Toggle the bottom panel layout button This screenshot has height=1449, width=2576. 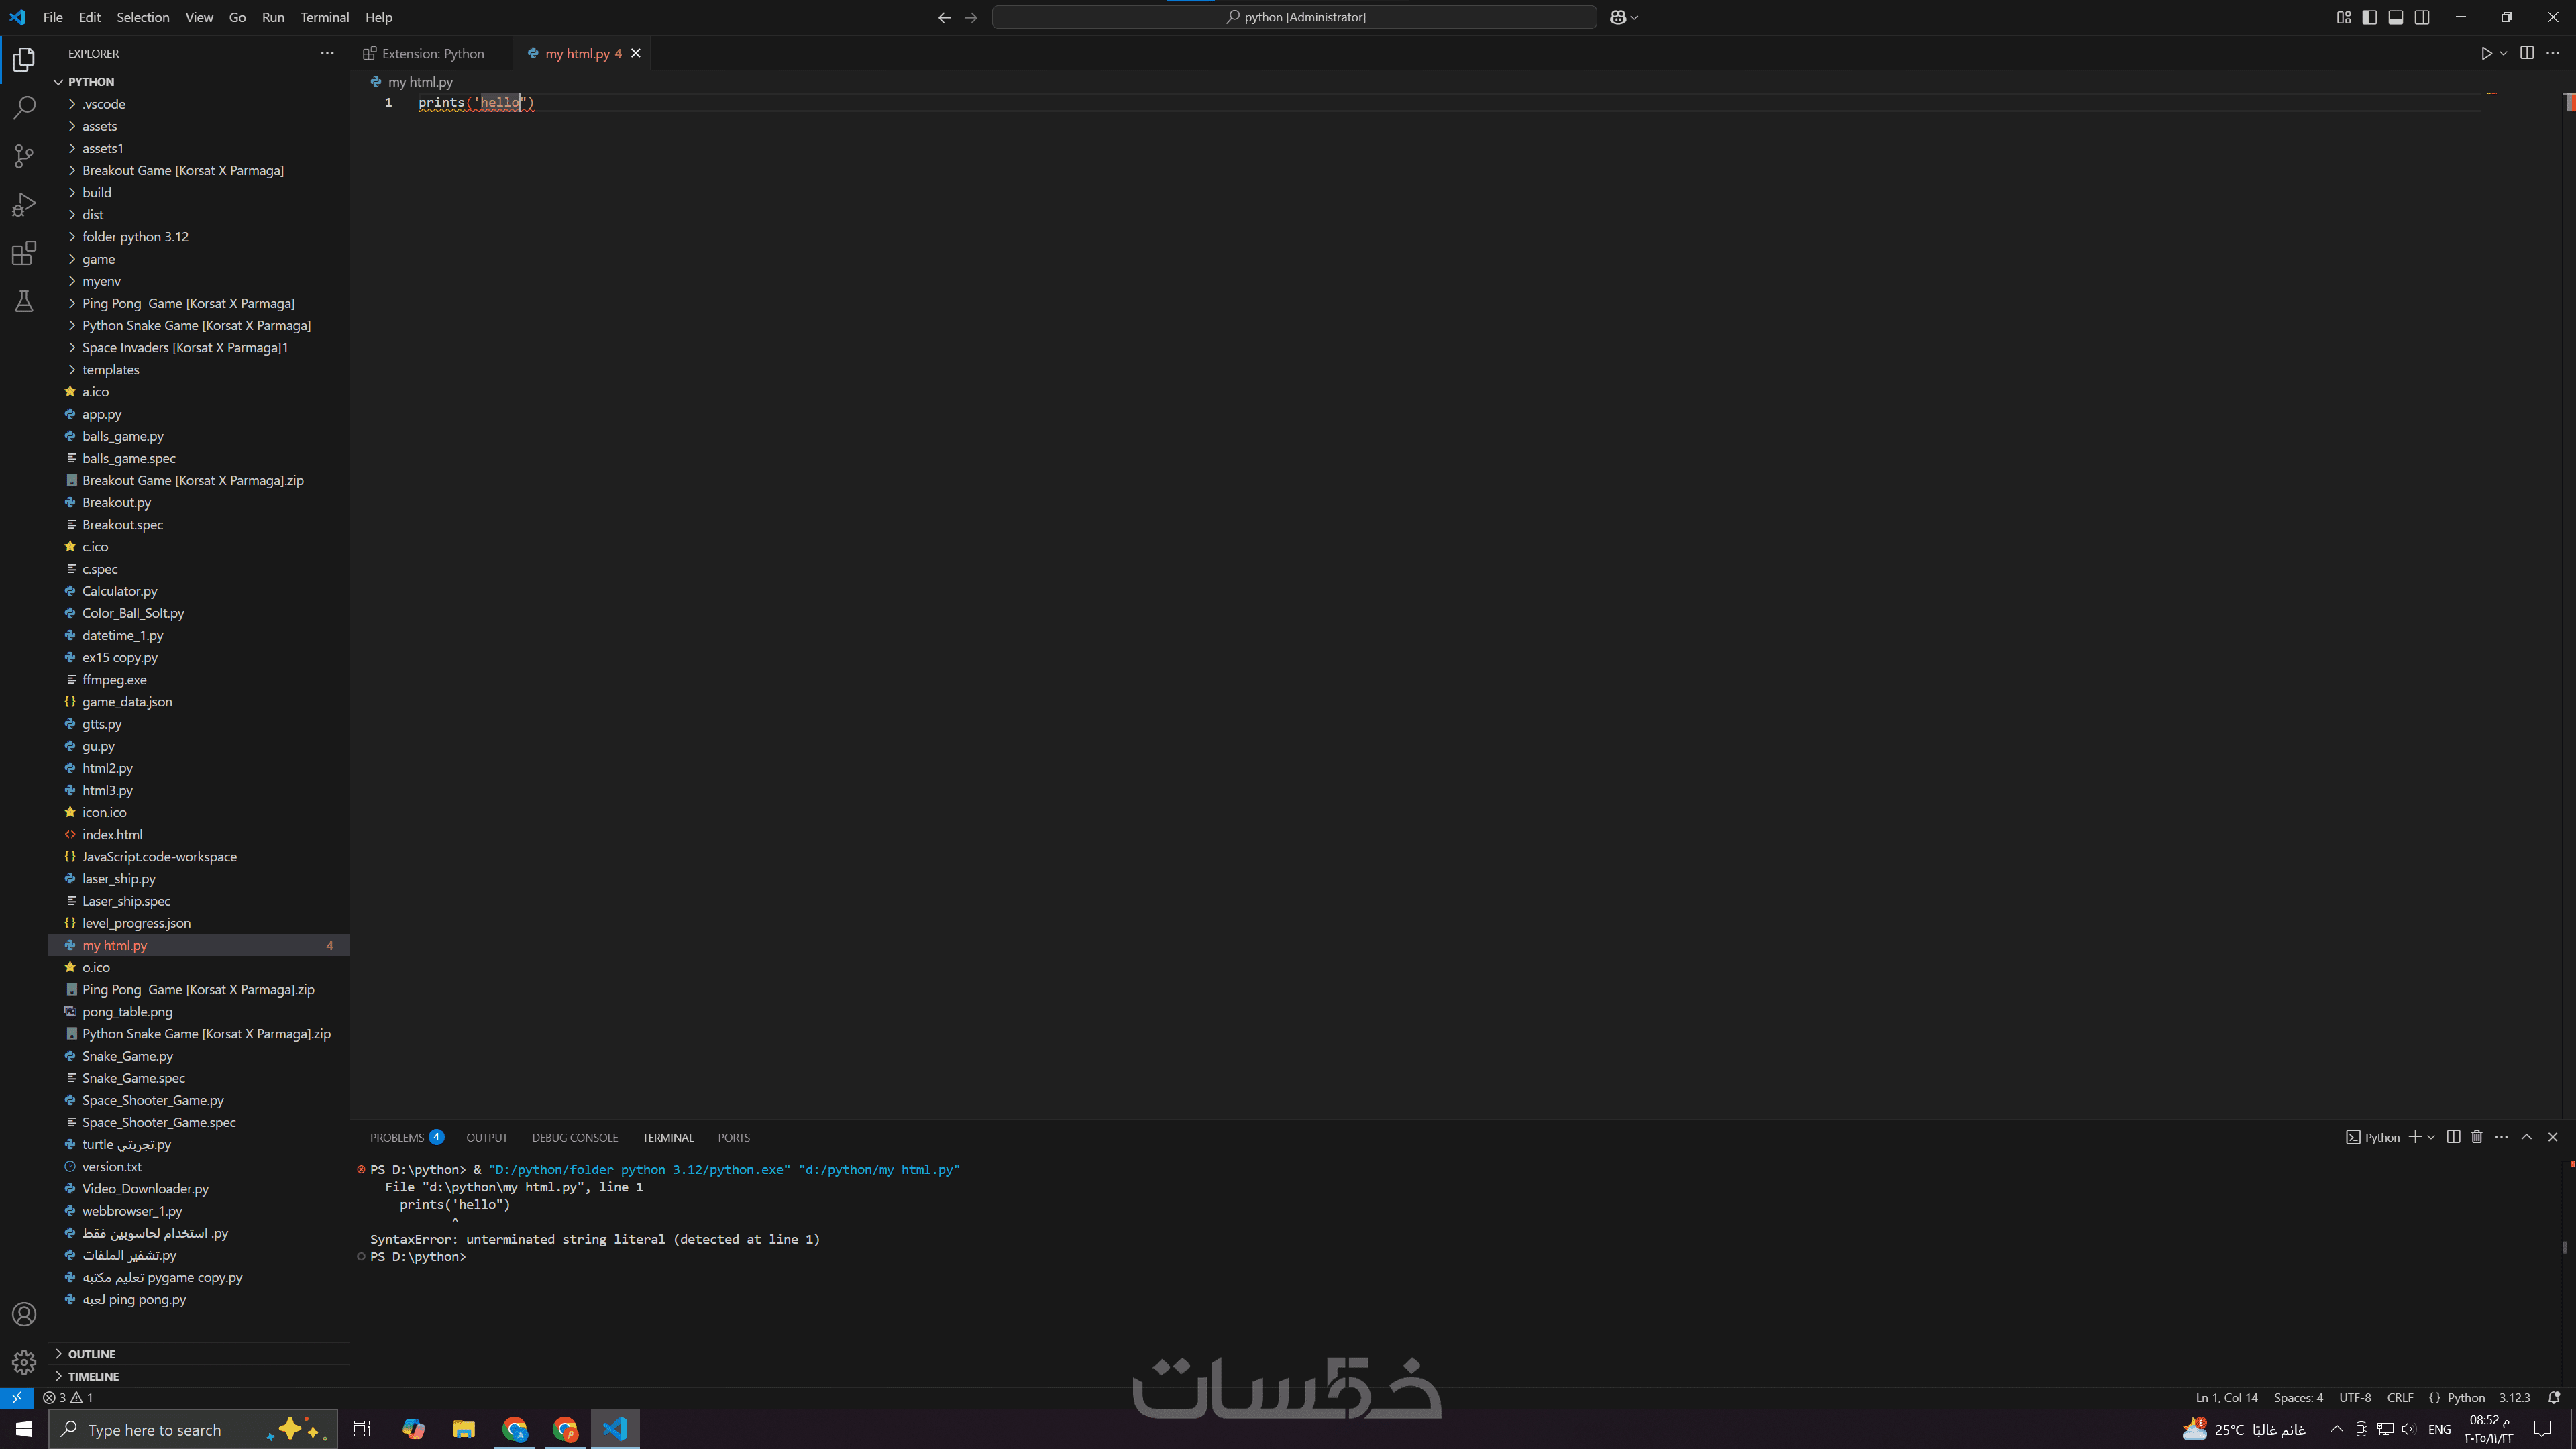click(2396, 17)
